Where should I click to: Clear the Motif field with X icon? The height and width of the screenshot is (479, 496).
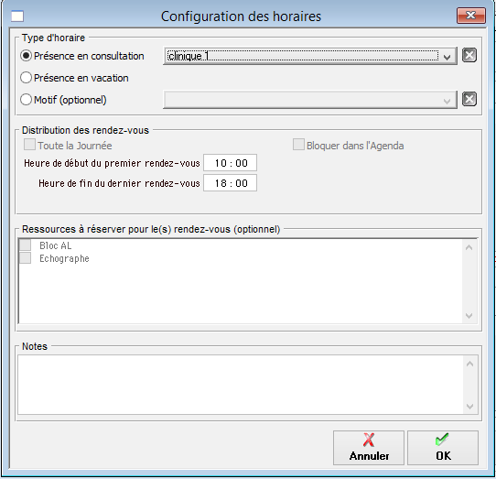point(469,99)
